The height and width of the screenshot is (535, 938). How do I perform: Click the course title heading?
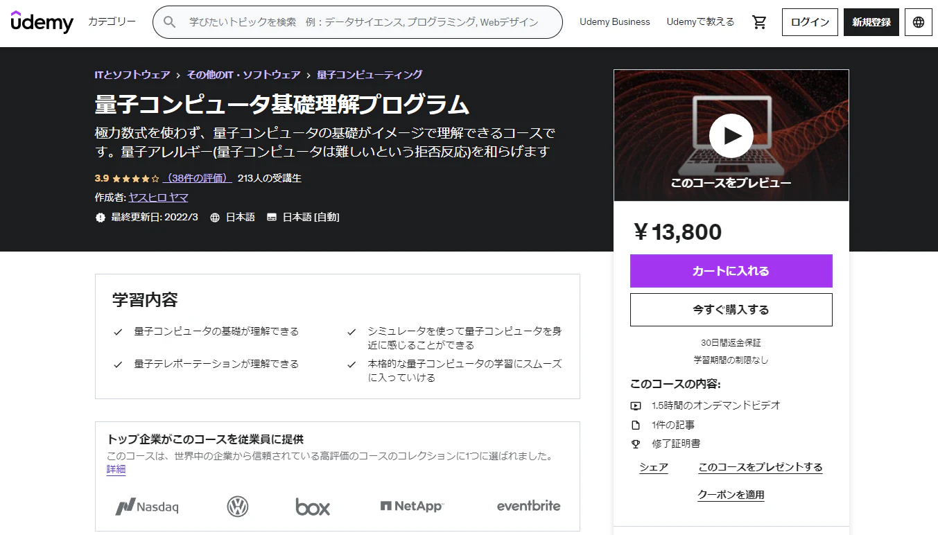(282, 105)
